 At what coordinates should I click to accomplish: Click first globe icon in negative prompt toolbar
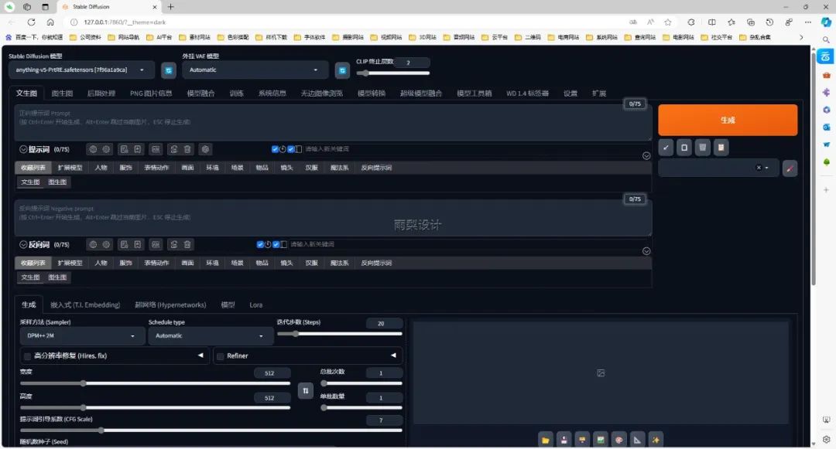click(x=93, y=245)
